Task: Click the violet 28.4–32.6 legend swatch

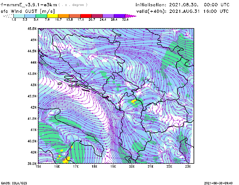Action: (x=119, y=16)
